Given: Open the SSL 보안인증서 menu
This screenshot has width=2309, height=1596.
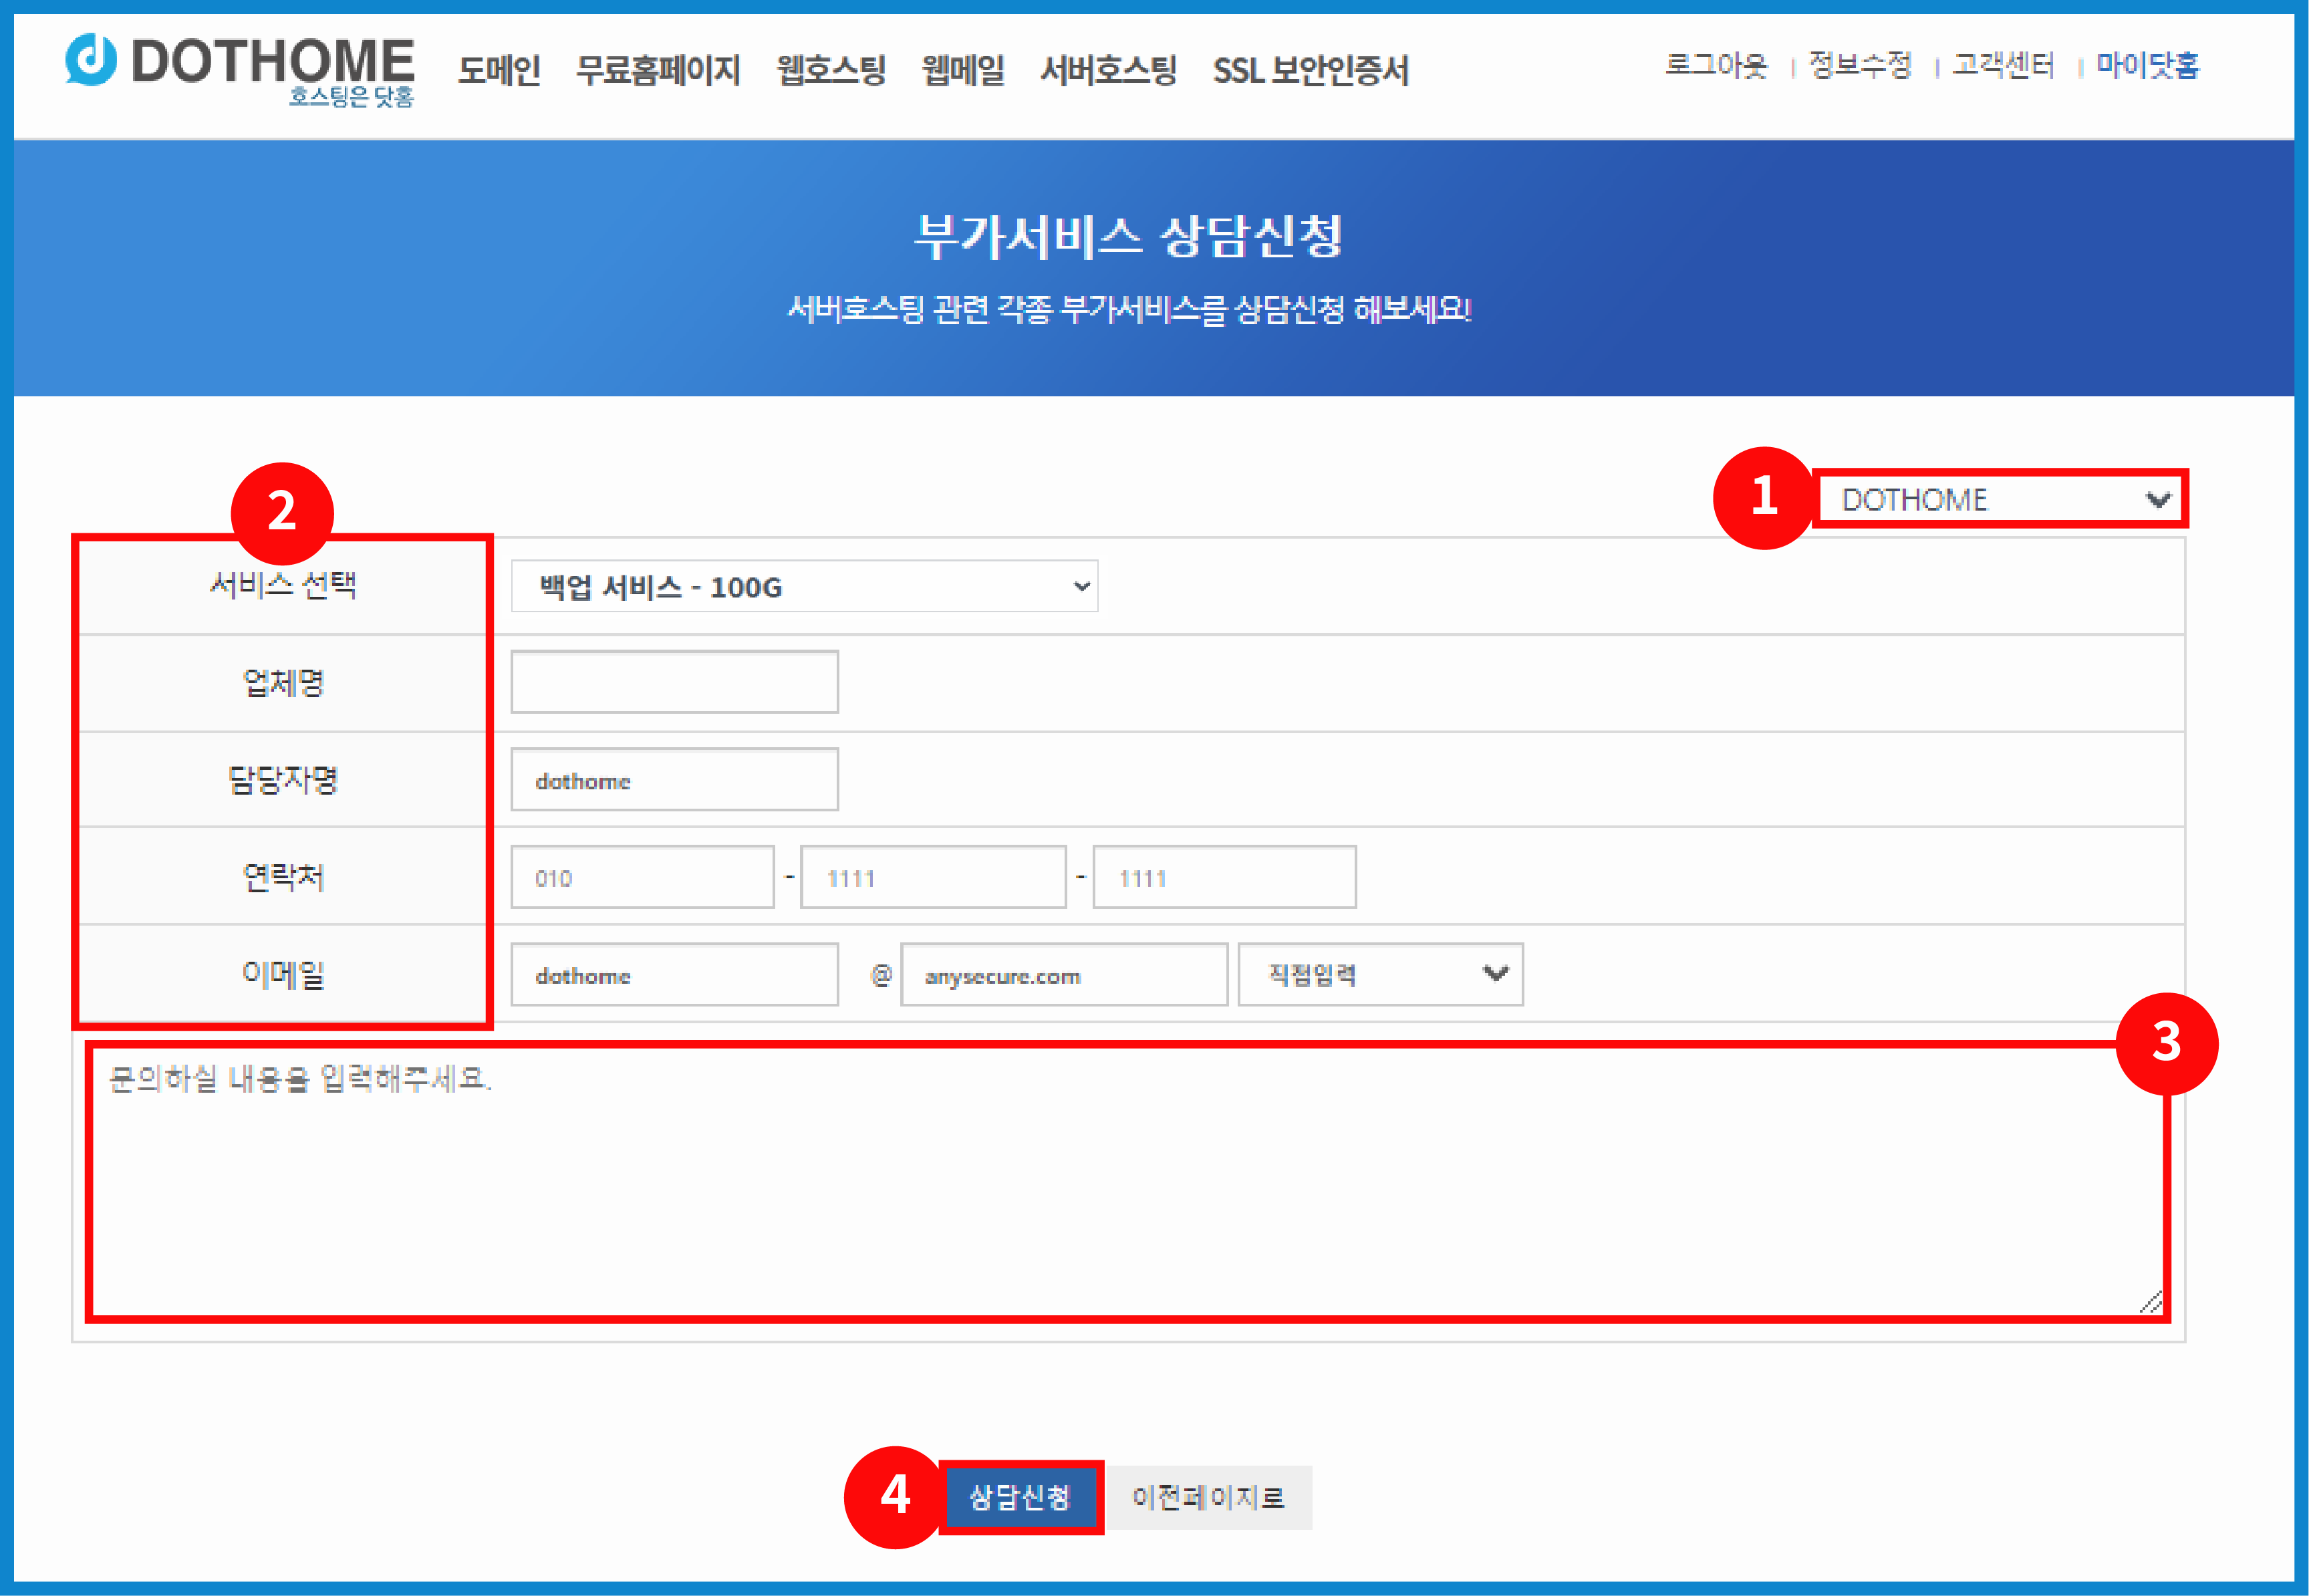Looking at the screenshot, I should tap(1310, 70).
